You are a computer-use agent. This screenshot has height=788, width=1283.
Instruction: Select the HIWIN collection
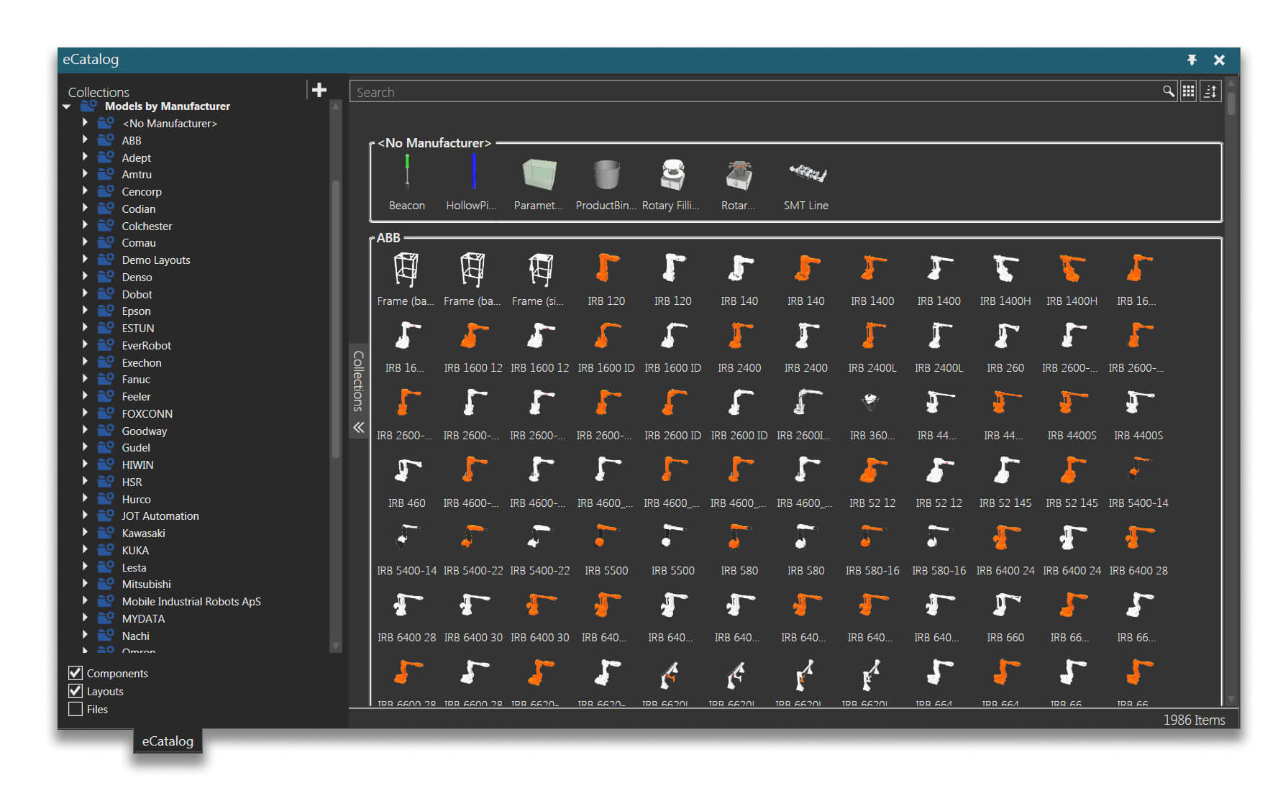tap(138, 465)
